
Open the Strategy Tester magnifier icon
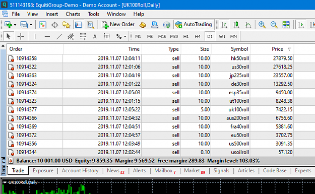[90, 25]
